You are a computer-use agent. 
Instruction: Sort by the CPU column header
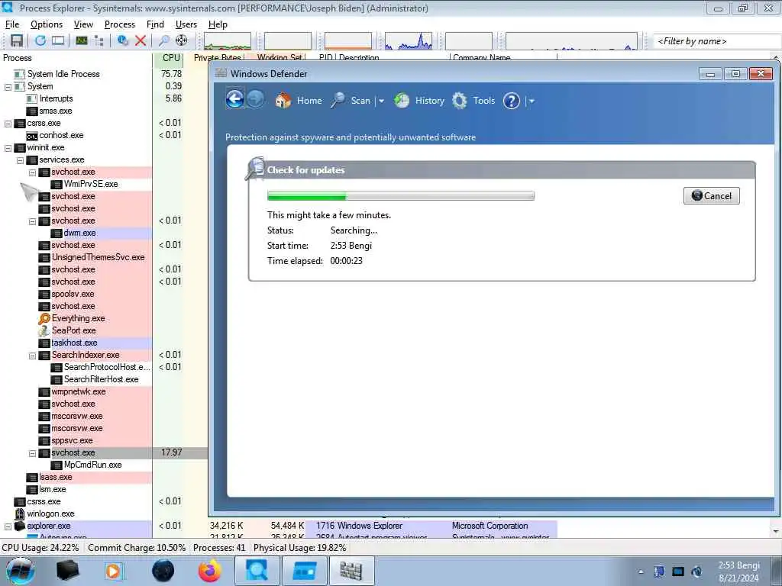click(x=168, y=58)
